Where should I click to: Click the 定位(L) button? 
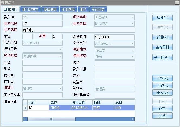162,93
